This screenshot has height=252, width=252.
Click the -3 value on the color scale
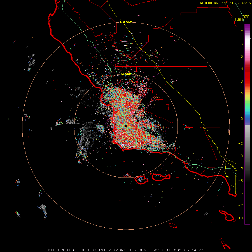coord(241,156)
